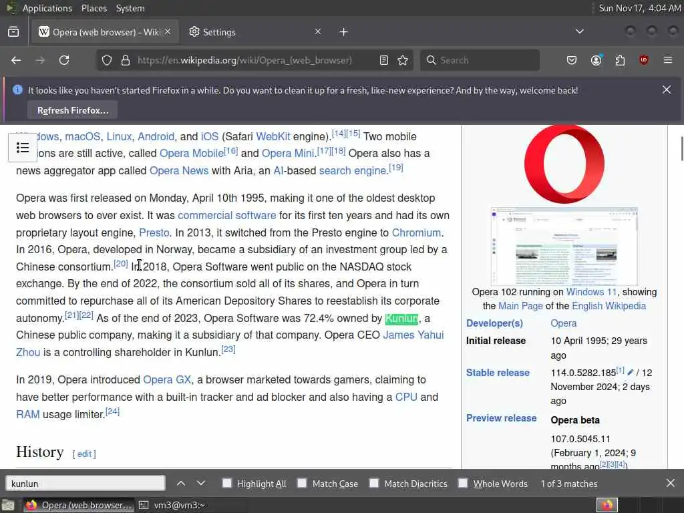684x513 pixels.
Task: Expand the list all tabs chevron
Action: [x=580, y=31]
